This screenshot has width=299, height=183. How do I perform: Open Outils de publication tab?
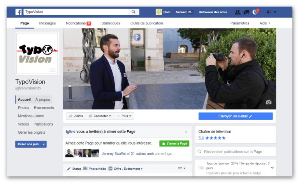(146, 23)
